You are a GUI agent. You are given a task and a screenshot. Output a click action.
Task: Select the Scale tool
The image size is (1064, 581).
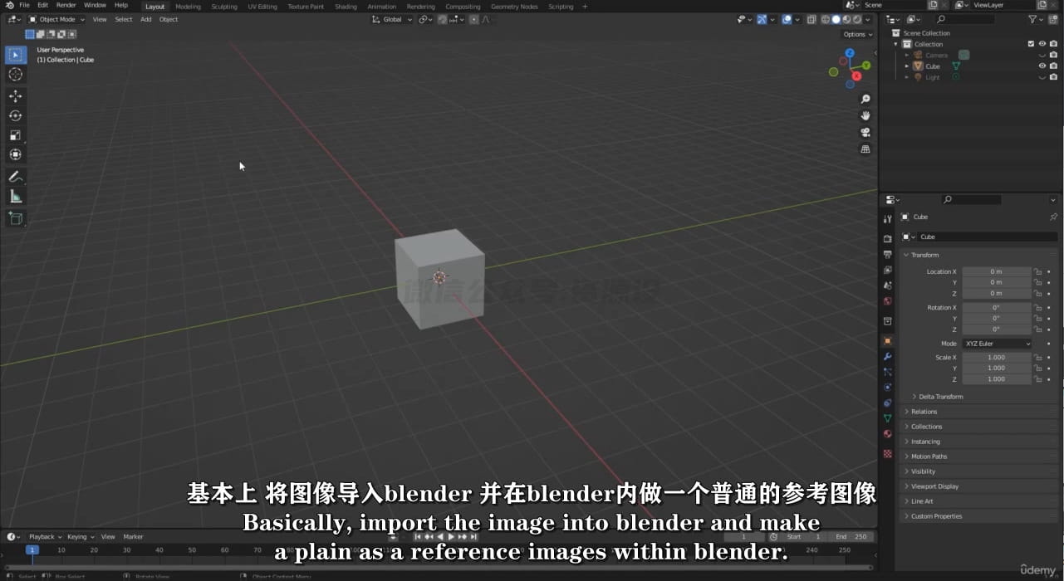(x=15, y=135)
